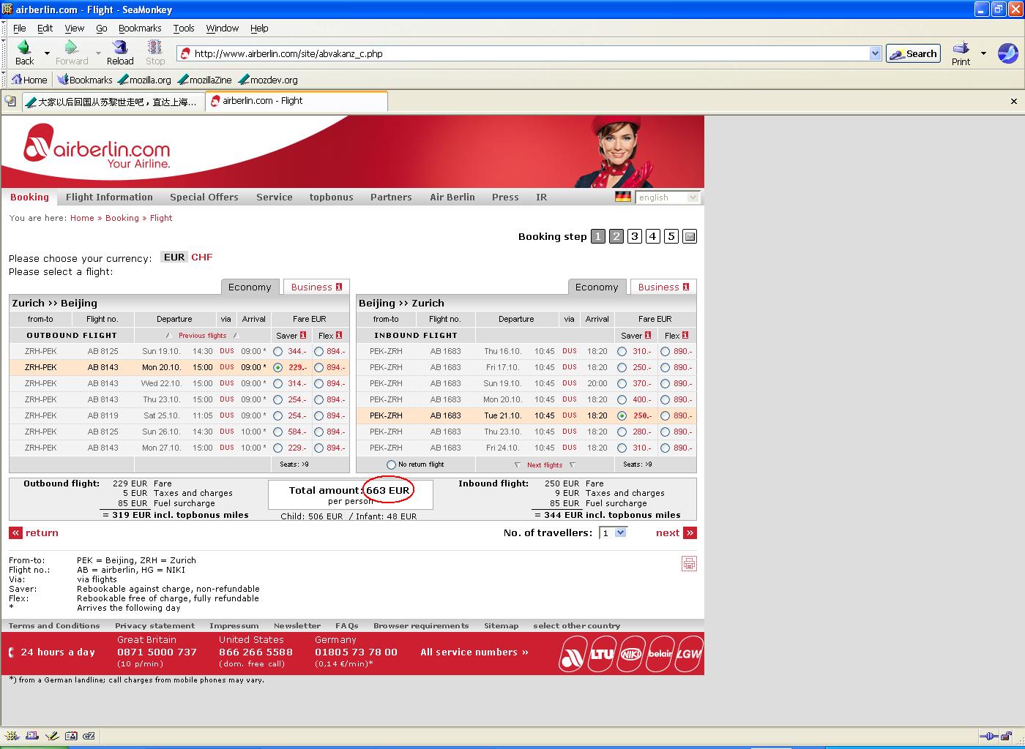Image resolution: width=1025 pixels, height=749 pixels.
Task: Click the LTU partner logo in footer
Action: pyautogui.click(x=602, y=653)
